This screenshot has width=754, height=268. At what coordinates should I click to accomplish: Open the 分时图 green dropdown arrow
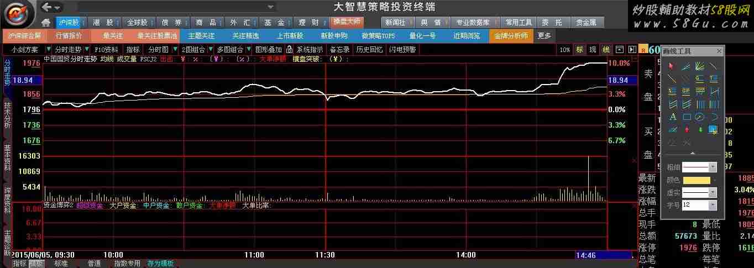(175, 49)
